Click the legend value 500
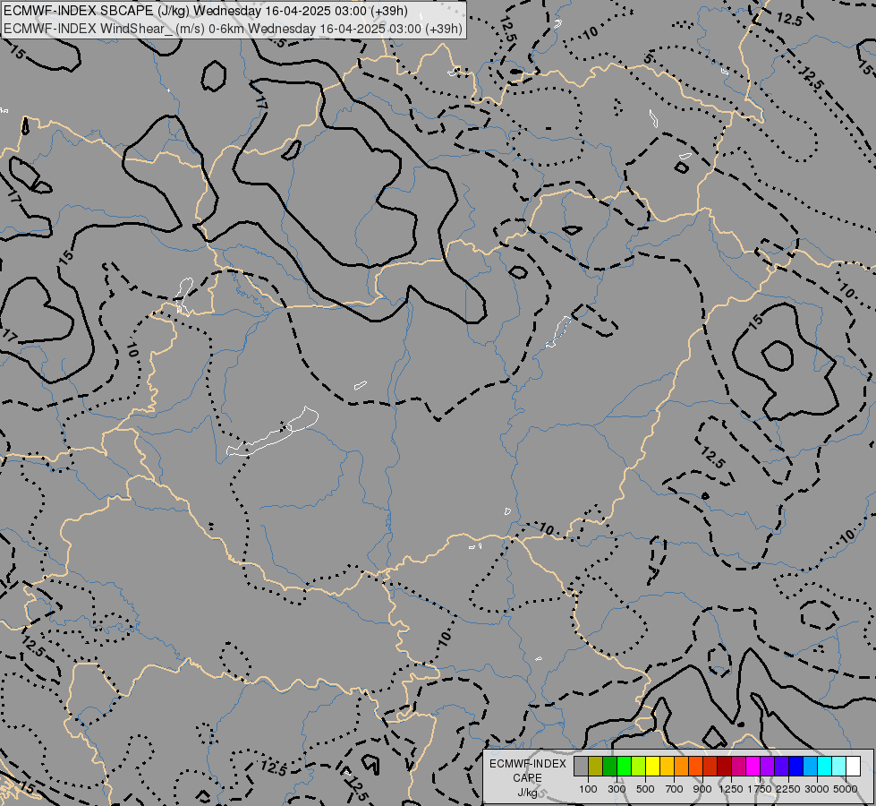This screenshot has height=806, width=876. [x=645, y=789]
